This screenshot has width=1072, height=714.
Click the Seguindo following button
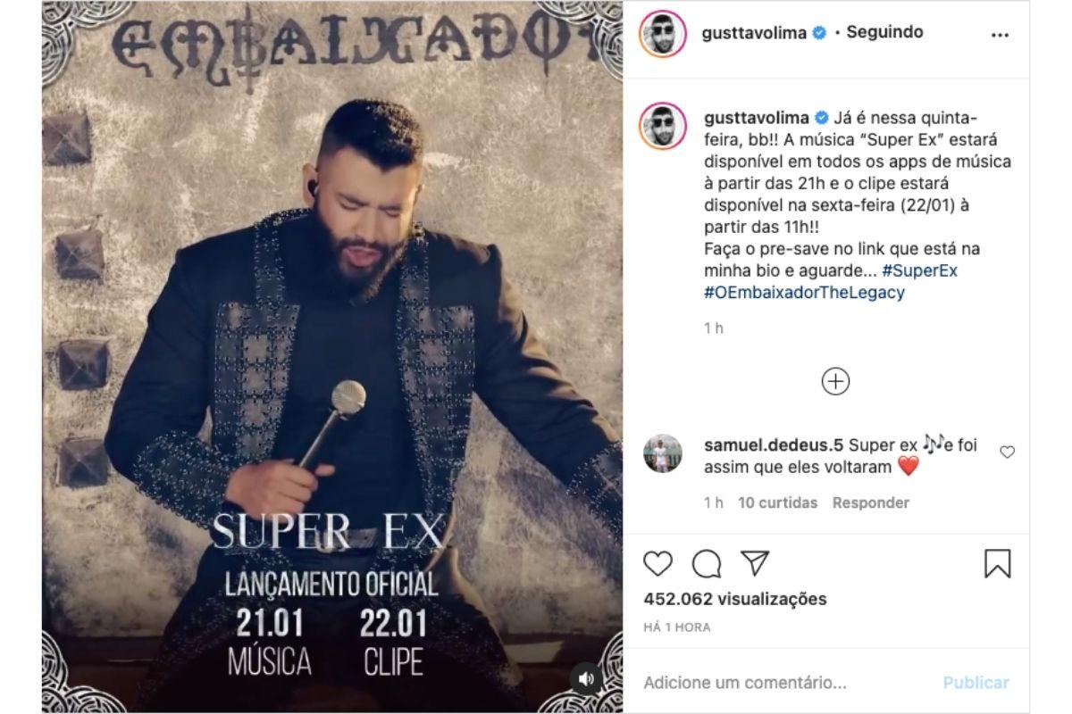[884, 32]
